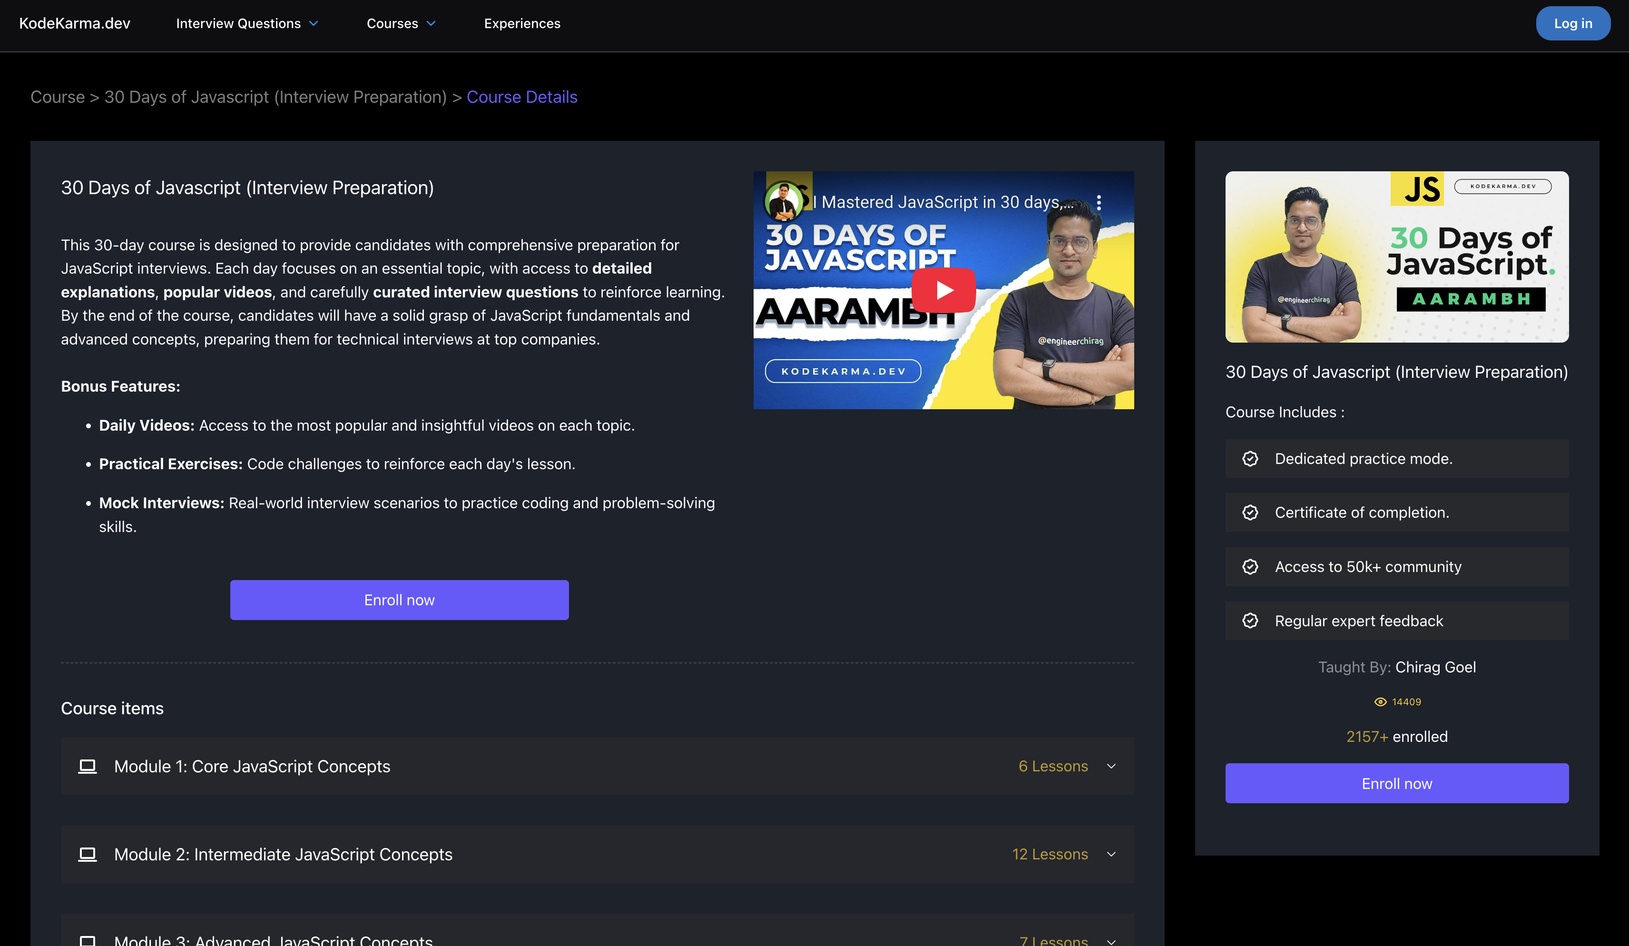Open the Interview Questions dropdown menu
This screenshot has width=1629, height=946.
pyautogui.click(x=247, y=23)
